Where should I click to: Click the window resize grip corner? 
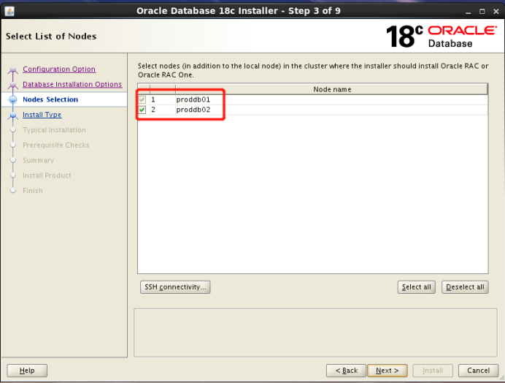pyautogui.click(x=502, y=377)
